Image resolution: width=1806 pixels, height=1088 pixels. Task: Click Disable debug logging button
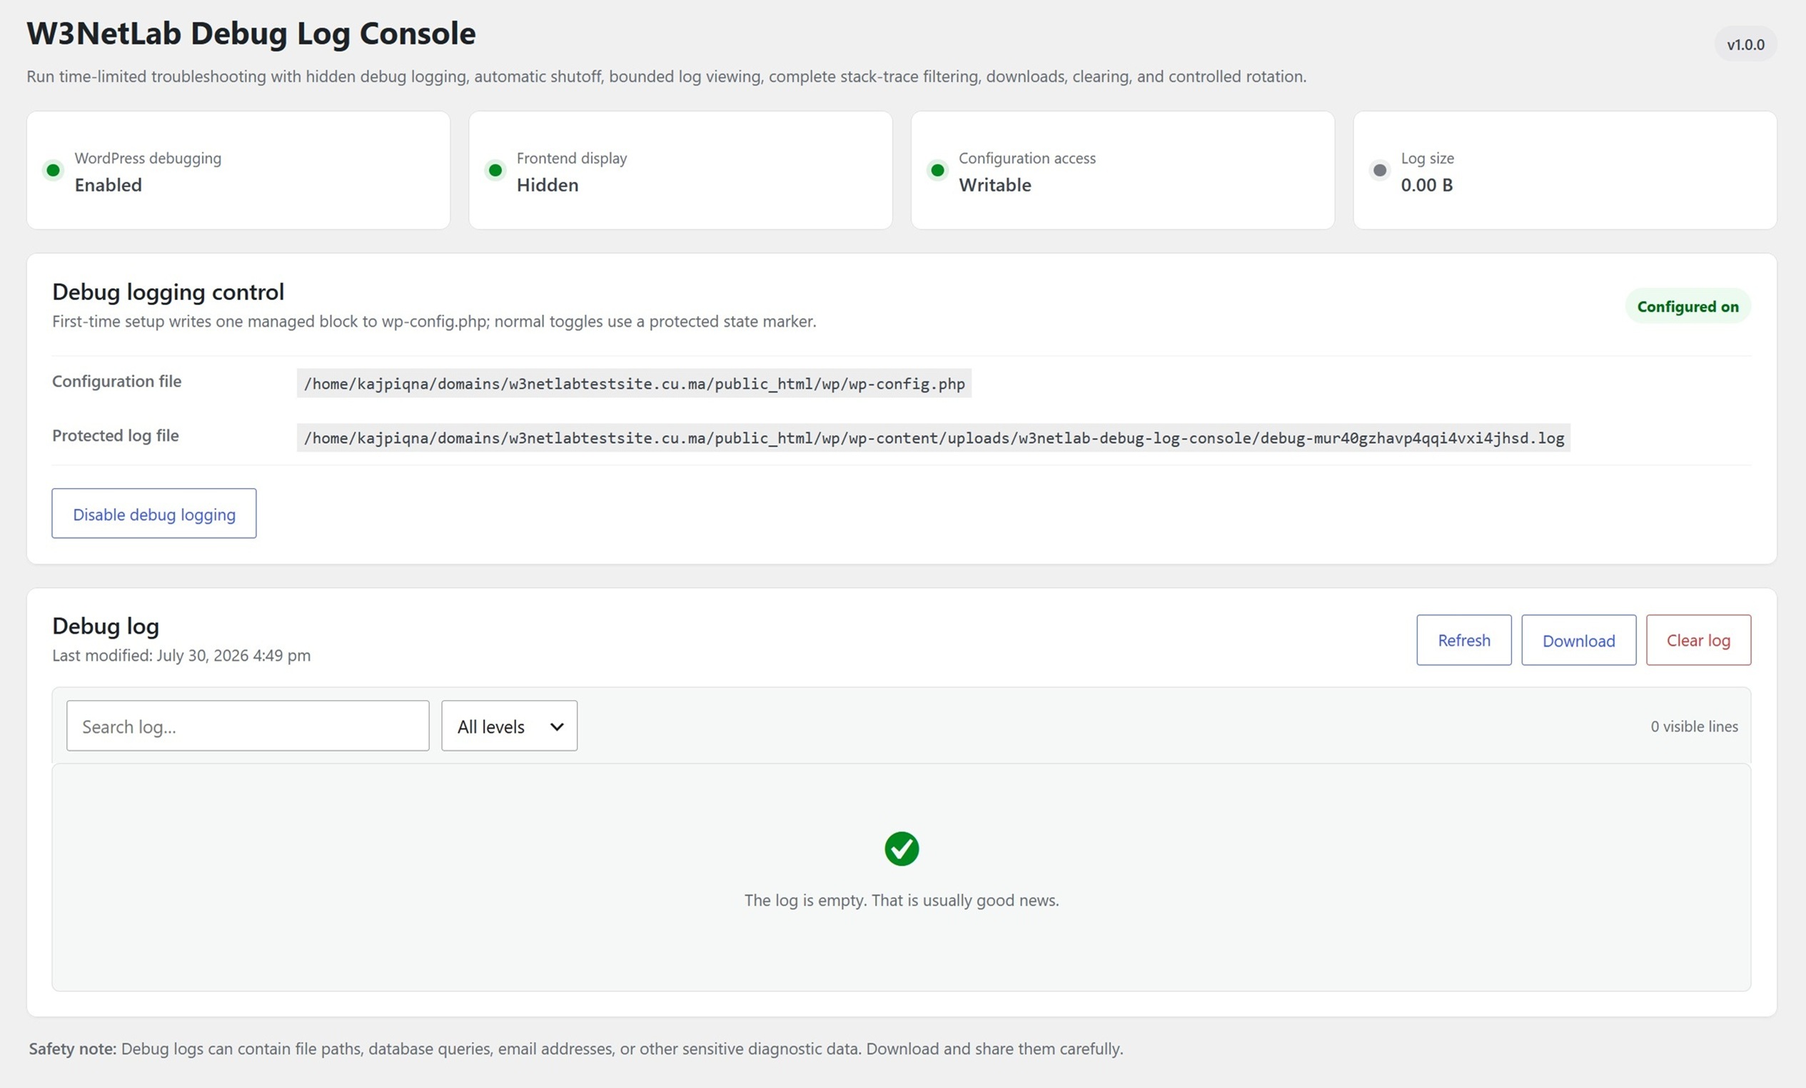154,513
